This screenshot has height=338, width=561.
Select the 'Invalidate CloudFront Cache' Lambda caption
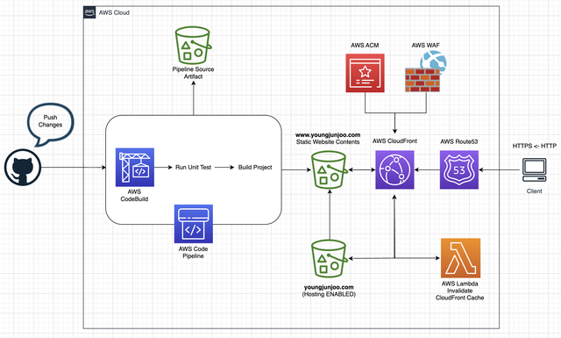point(459,294)
